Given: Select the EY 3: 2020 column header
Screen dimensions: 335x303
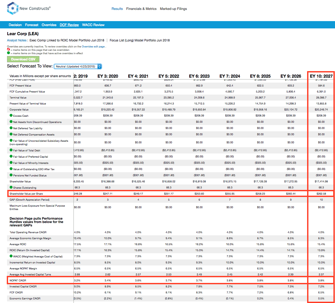Looking at the screenshot, I should 108,76.
